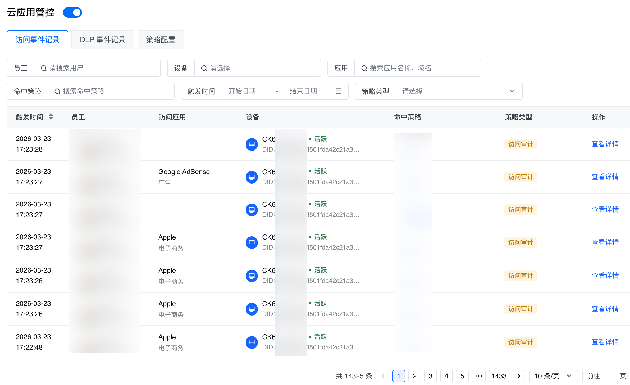Click the device icon in first row
Screen dimensions: 630x385
coord(252,144)
